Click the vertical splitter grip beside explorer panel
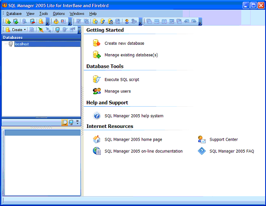Screen dimensions: 266x206 [82, 111]
